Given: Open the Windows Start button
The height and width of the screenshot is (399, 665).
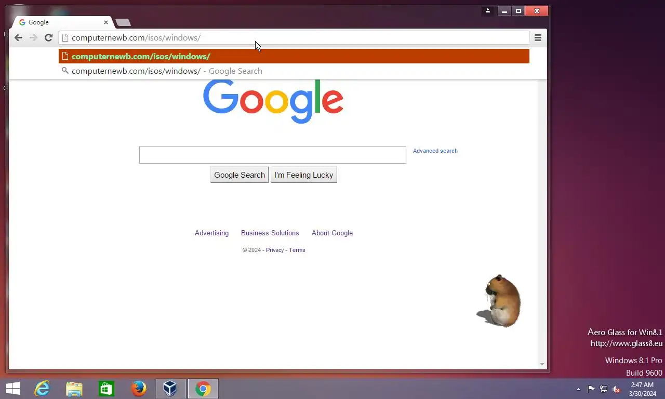Looking at the screenshot, I should coord(13,389).
